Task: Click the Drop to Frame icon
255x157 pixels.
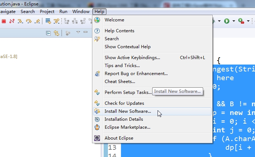Action: point(48,21)
